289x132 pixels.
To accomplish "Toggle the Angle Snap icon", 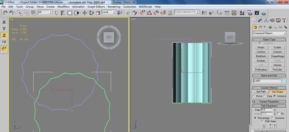I will (149, 13).
